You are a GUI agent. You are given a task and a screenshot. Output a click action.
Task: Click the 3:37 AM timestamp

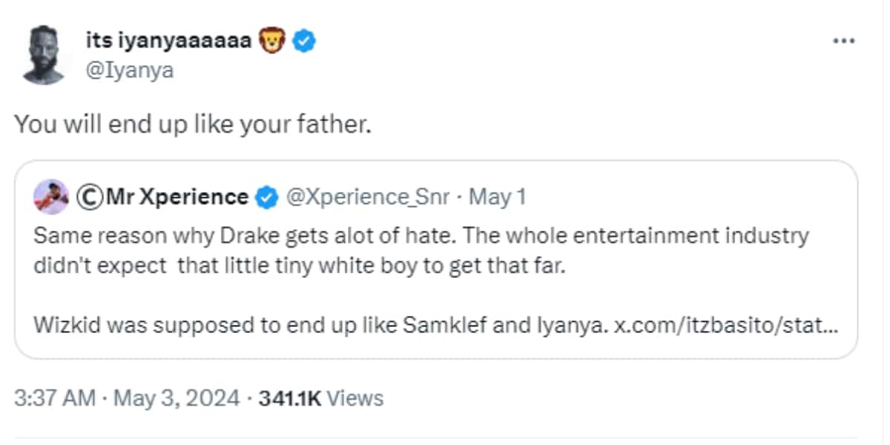coord(56,398)
